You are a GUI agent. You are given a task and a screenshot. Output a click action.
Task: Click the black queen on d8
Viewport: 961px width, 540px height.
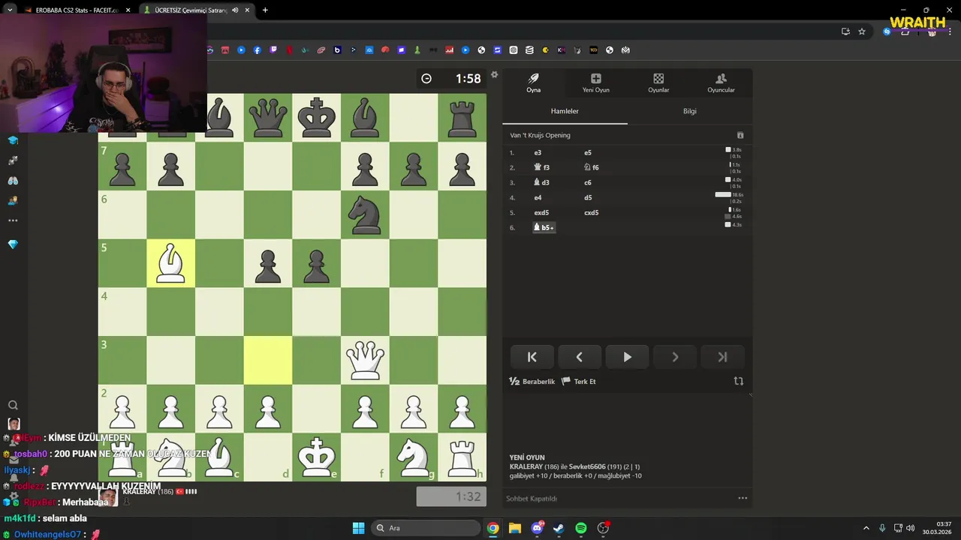[x=268, y=118]
